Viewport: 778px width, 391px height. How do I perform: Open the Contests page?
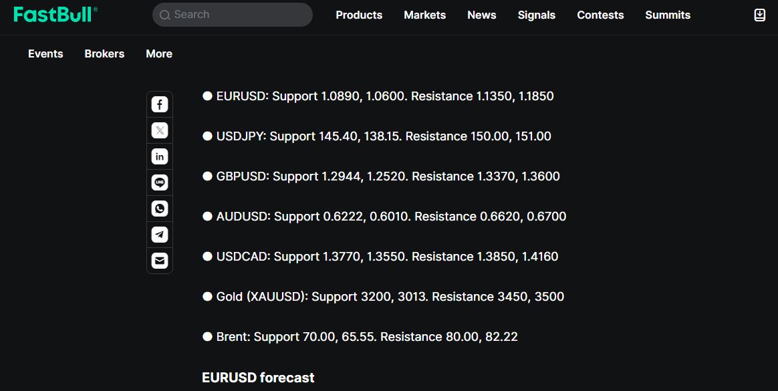(x=600, y=15)
